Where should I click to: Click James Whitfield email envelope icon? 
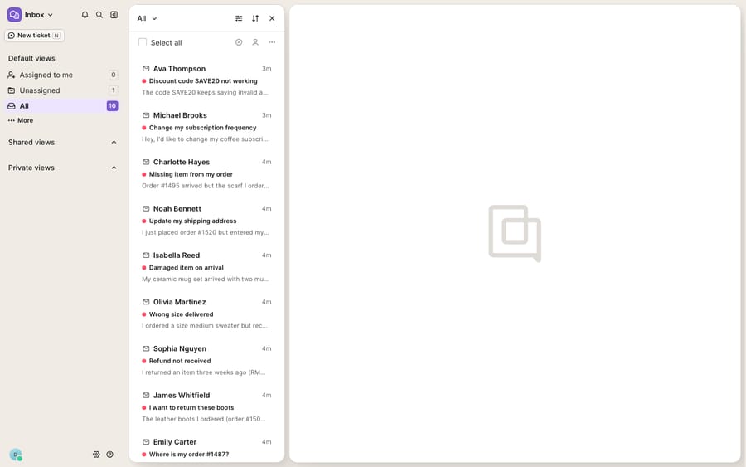click(x=146, y=395)
